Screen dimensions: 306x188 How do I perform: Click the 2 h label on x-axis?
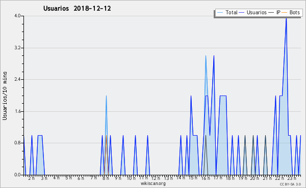(32, 178)
